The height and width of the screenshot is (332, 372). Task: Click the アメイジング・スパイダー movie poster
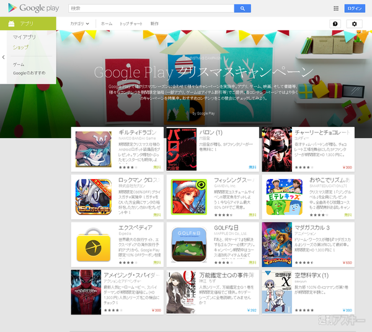click(86, 292)
